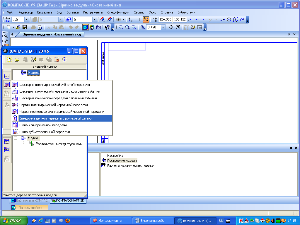Viewport: 300px width, 225px height.
Task: Select Построение модели library entry
Action: click(x=122, y=161)
